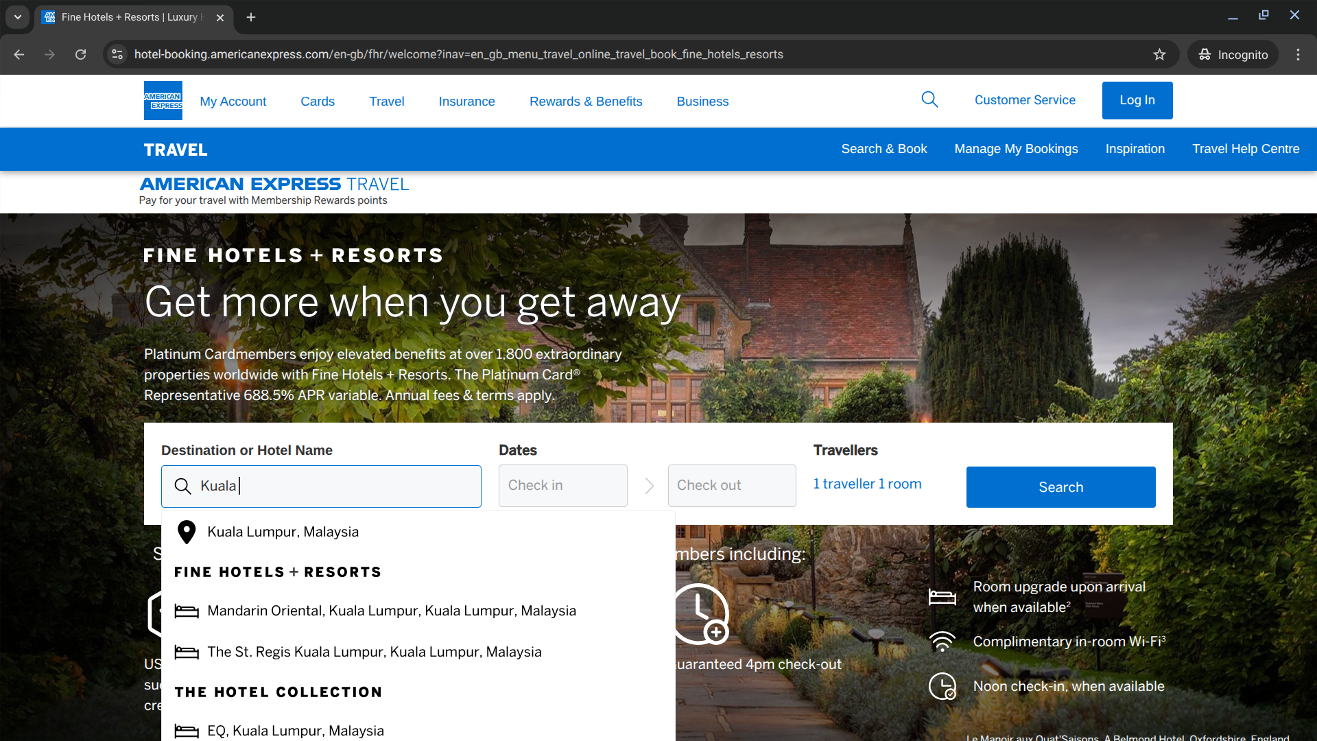Open 1 traveller 1 room selector

click(867, 484)
